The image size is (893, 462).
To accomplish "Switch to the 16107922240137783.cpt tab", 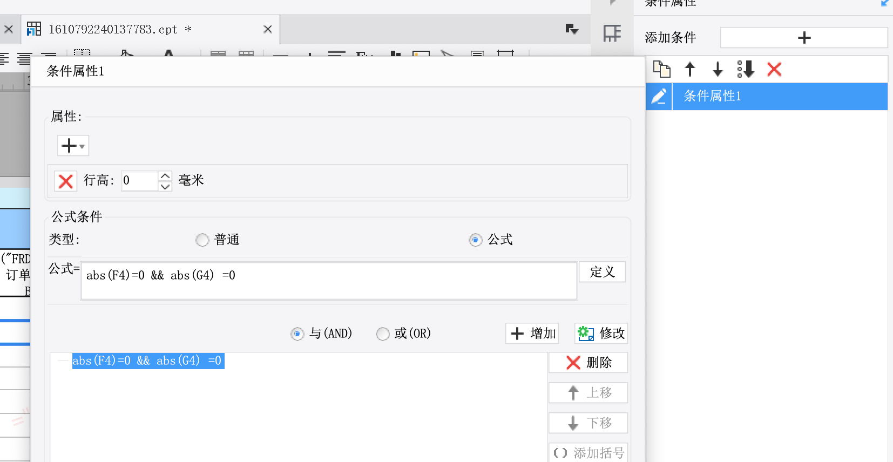I will point(150,29).
